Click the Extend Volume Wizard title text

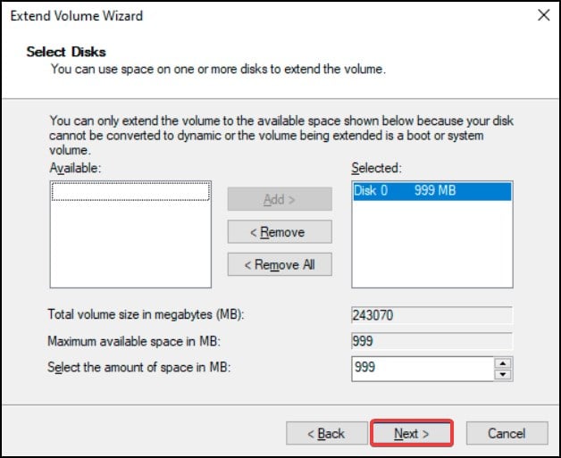(77, 16)
